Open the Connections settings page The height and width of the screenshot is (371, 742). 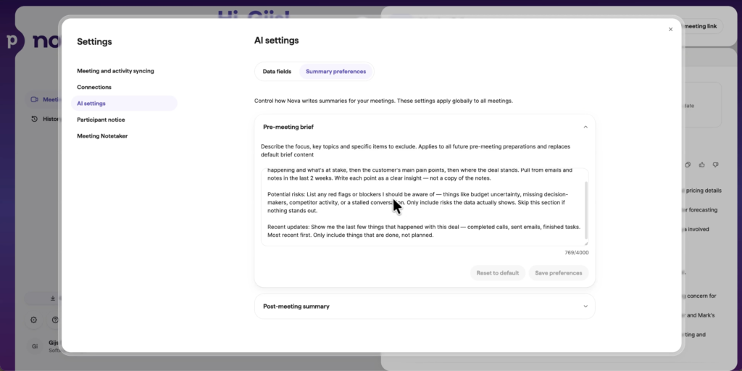[x=94, y=87]
